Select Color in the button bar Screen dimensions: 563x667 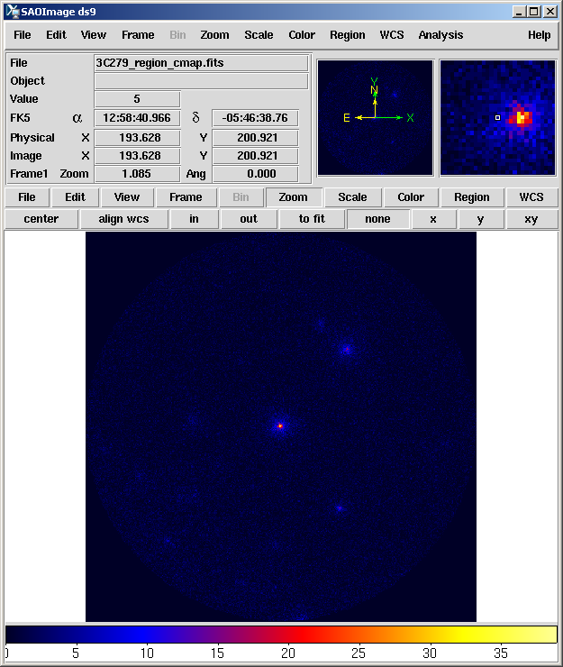[411, 197]
